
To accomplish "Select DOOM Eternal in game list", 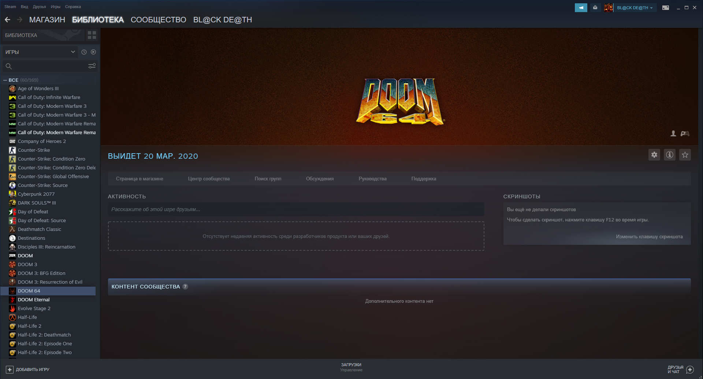I will [48, 300].
